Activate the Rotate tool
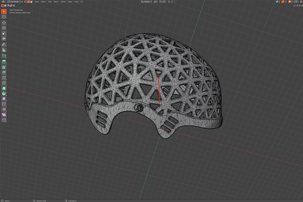 coord(4,28)
